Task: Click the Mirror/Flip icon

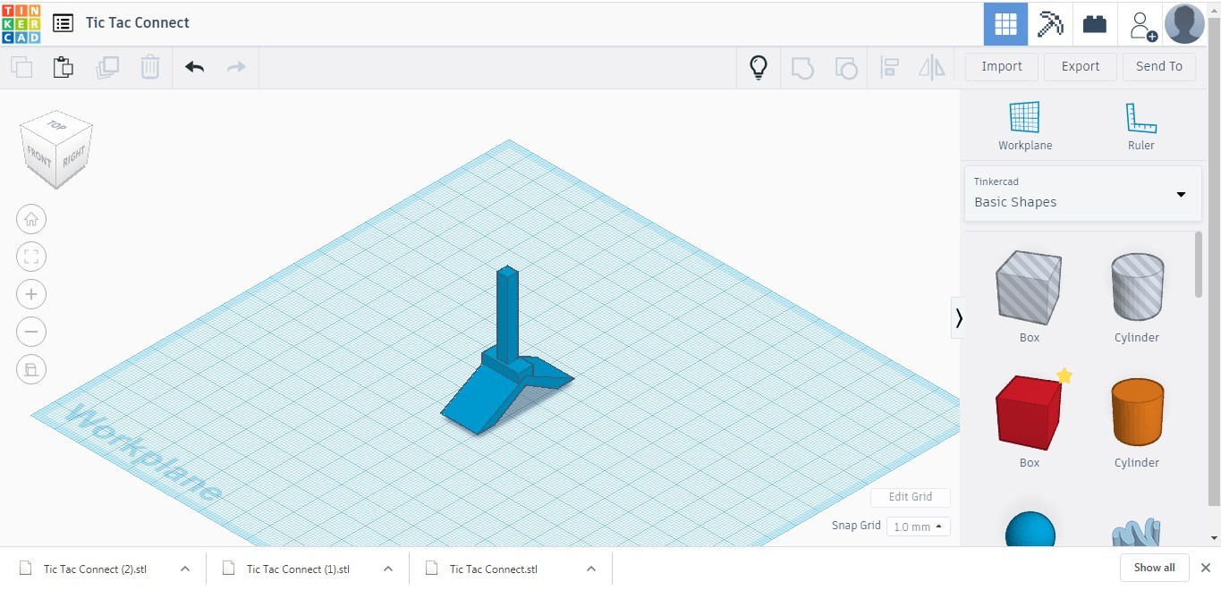Action: coord(931,66)
